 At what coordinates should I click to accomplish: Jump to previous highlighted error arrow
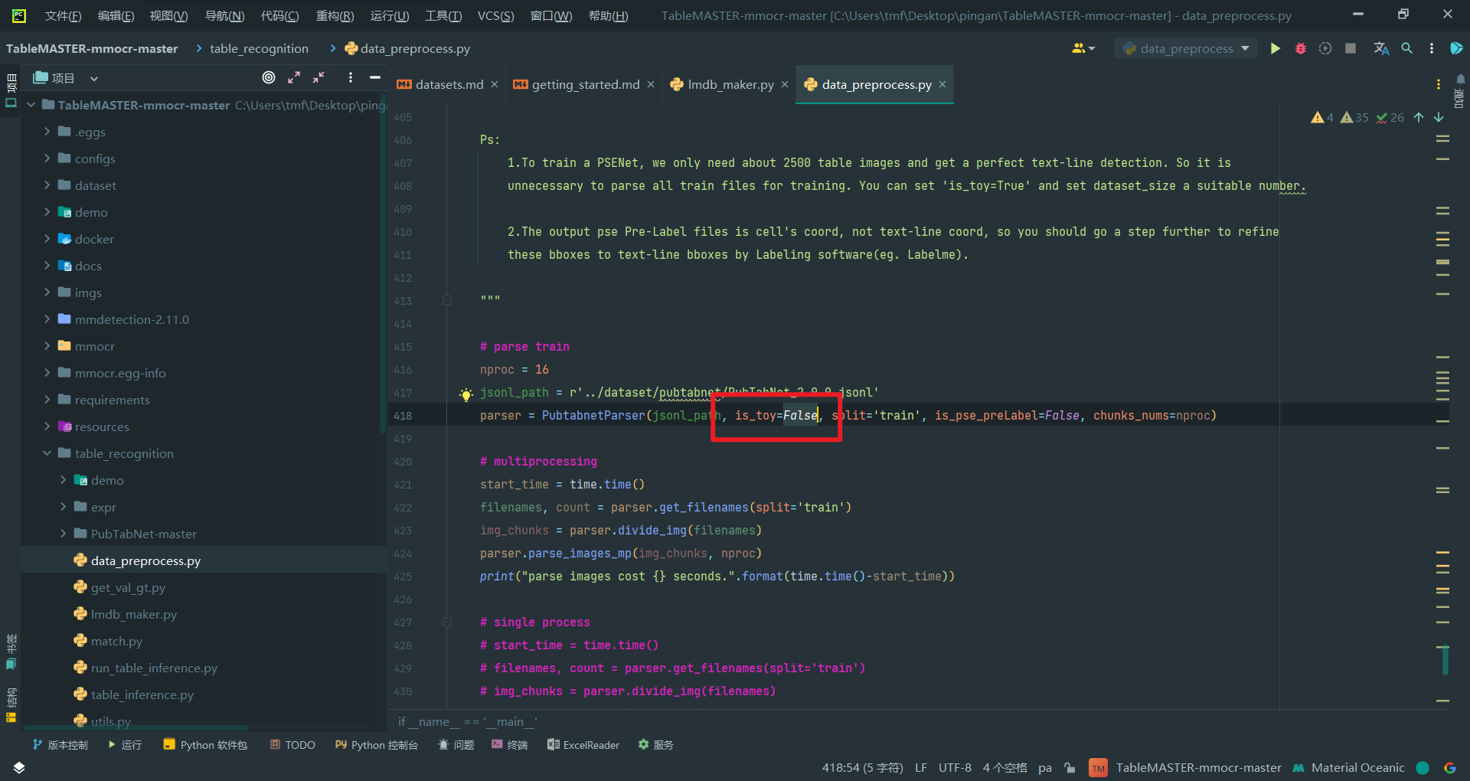pos(1419,117)
